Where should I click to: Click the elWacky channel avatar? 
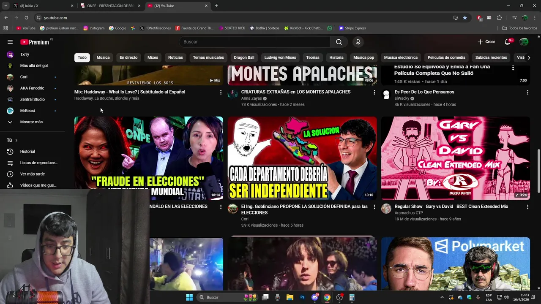point(386,94)
